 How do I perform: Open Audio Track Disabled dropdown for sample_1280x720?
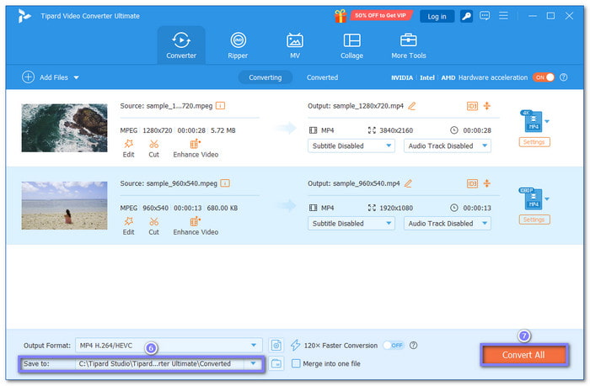tap(448, 145)
